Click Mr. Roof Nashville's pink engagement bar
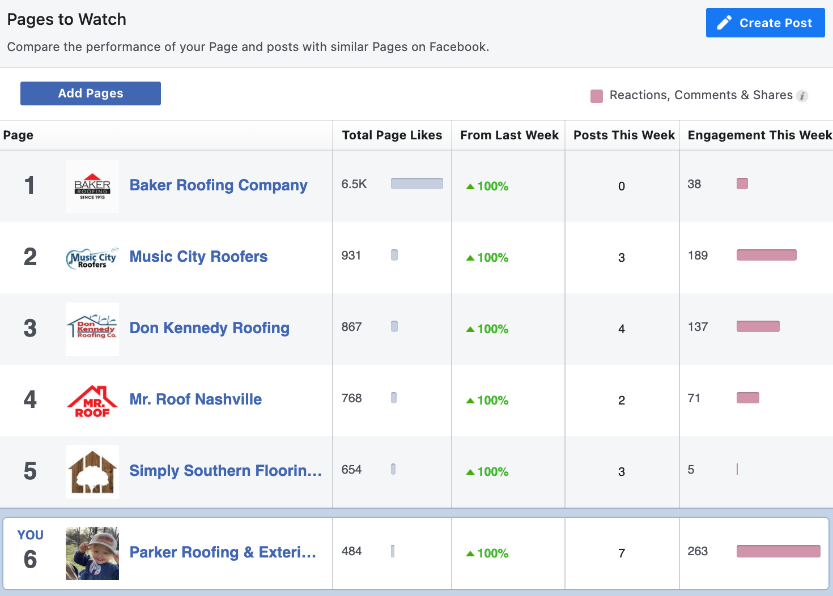The image size is (833, 596). (748, 398)
